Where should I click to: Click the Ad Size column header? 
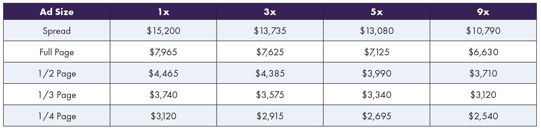tap(57, 12)
